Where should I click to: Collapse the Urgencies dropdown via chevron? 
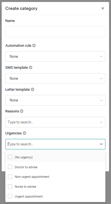(101, 144)
